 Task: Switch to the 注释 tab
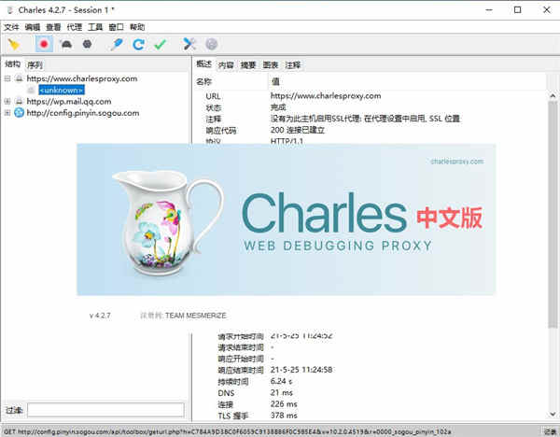pyautogui.click(x=293, y=65)
